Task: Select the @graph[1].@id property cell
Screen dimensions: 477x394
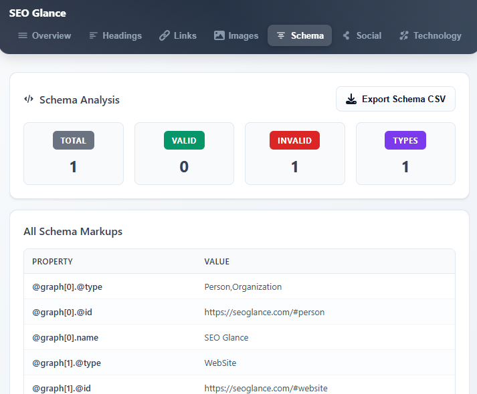Action: tap(62, 388)
